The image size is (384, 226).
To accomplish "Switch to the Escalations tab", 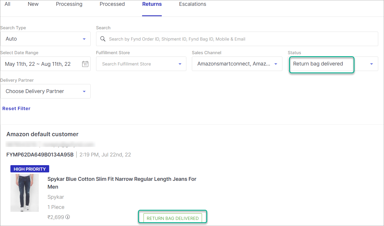I will 192,4.
